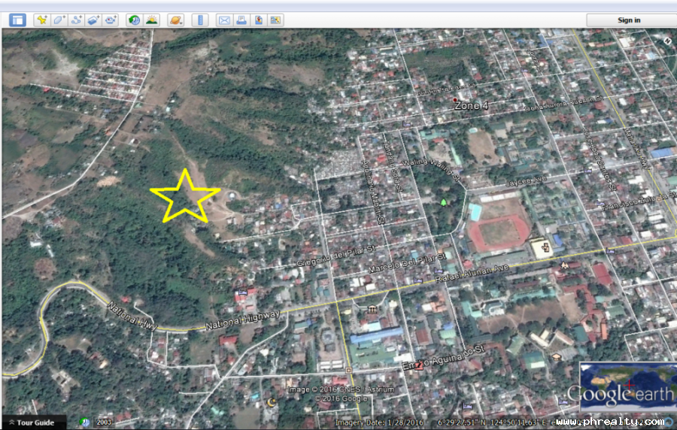This screenshot has height=430, width=677.
Task: Click the Print icon
Action: [241, 20]
